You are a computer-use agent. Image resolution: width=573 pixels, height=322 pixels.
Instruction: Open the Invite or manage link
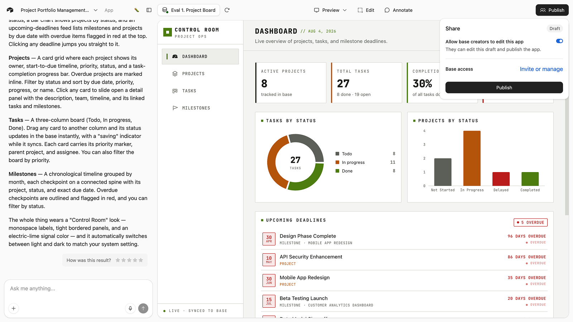[x=541, y=69]
